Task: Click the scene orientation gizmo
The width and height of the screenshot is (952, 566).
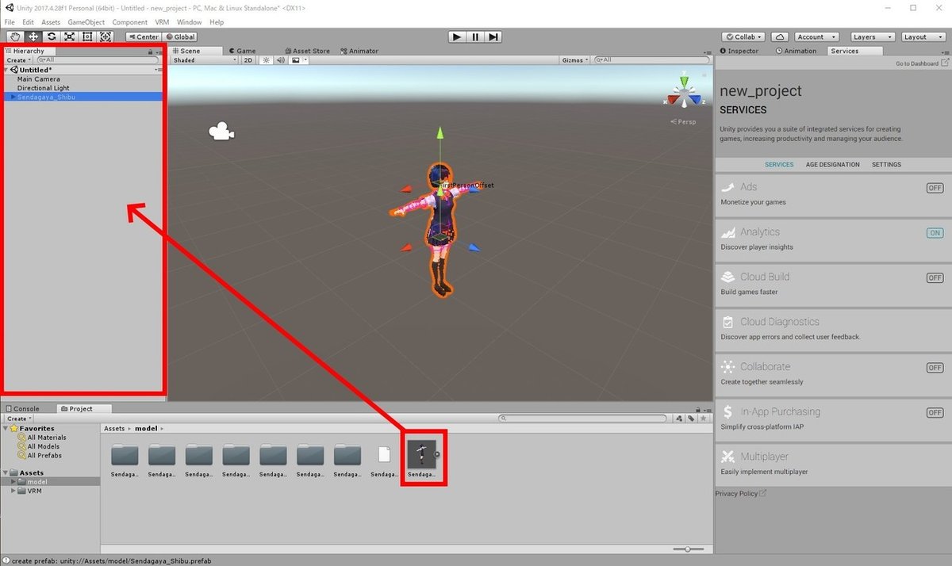Action: [x=683, y=93]
